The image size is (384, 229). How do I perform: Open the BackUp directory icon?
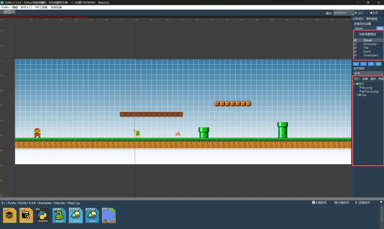coord(10,215)
